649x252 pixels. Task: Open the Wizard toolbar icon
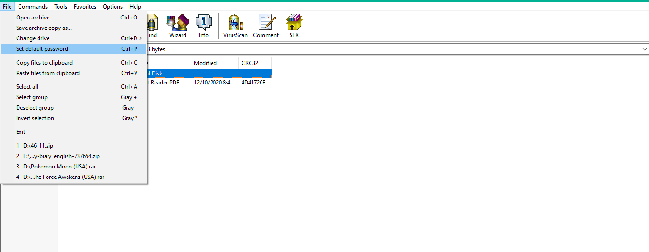click(x=178, y=26)
